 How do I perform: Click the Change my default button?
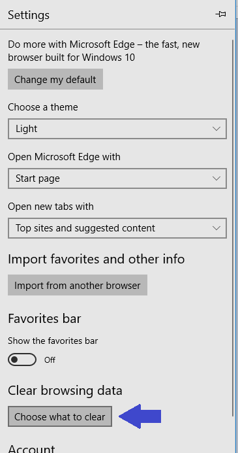tap(55, 79)
